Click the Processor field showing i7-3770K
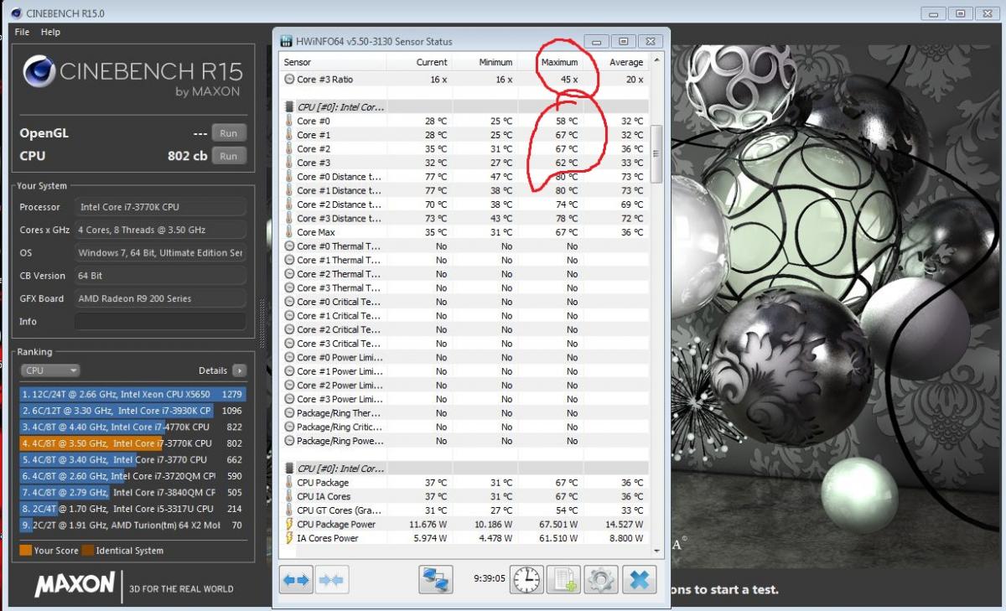 tap(160, 207)
